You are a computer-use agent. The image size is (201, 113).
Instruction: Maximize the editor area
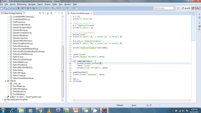pyautogui.click(x=193, y=13)
